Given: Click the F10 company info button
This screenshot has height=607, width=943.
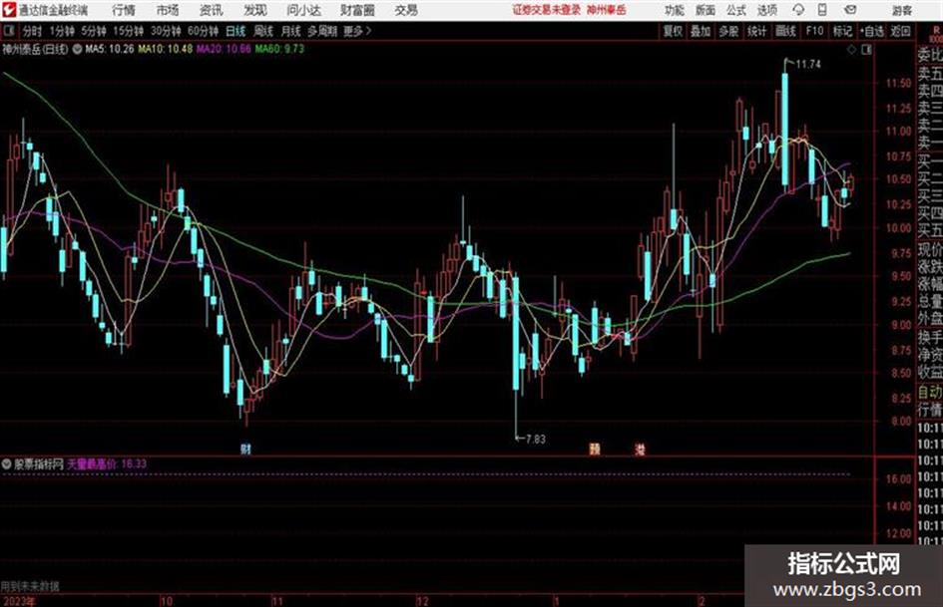Looking at the screenshot, I should [x=814, y=31].
